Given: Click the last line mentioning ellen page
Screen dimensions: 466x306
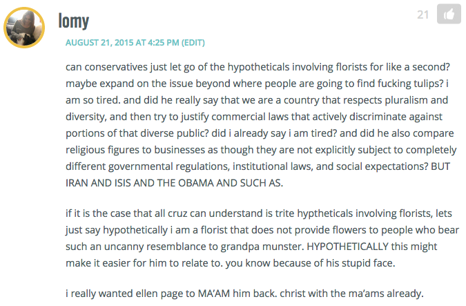Looking at the screenshot, I should tap(244, 294).
